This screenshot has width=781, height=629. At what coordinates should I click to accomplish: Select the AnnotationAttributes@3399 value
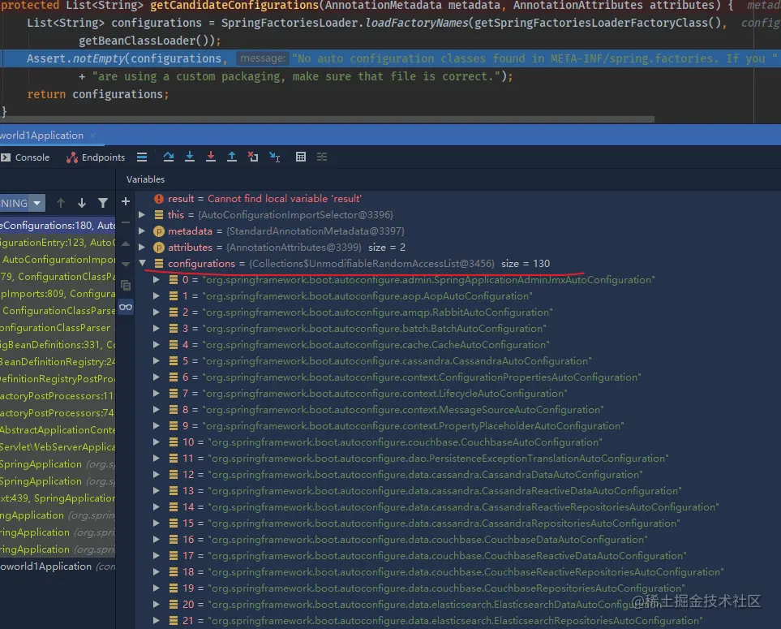[294, 248]
